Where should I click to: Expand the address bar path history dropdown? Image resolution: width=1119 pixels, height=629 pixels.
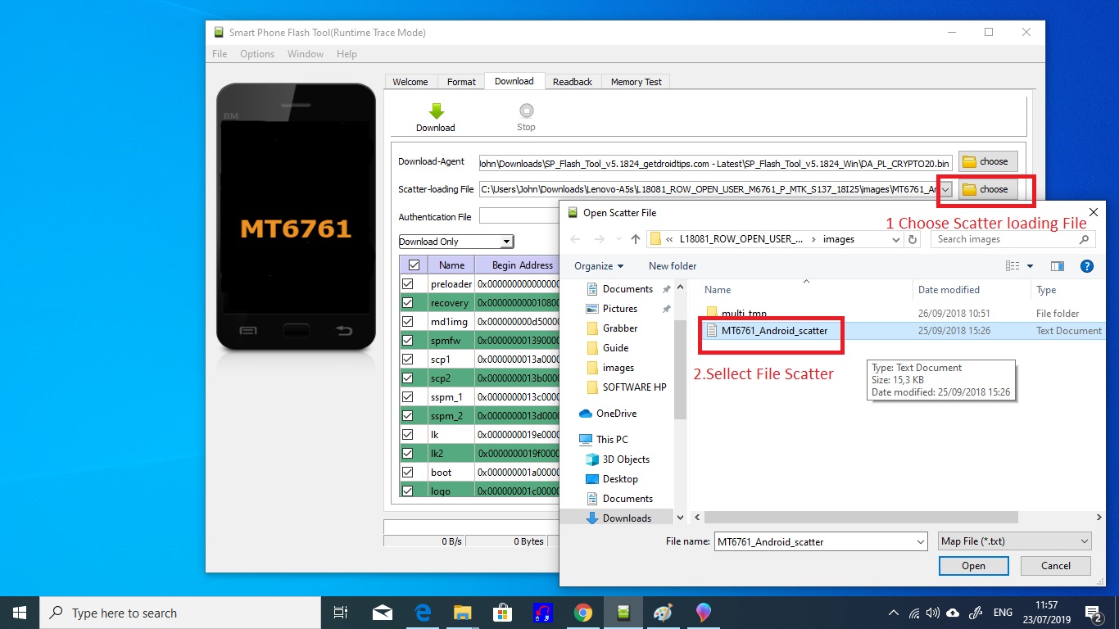(x=895, y=239)
